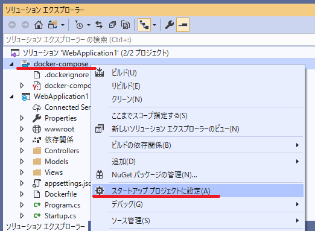Choose クリーン(N) from context menu
The height and width of the screenshot is (231, 315).
click(198, 100)
